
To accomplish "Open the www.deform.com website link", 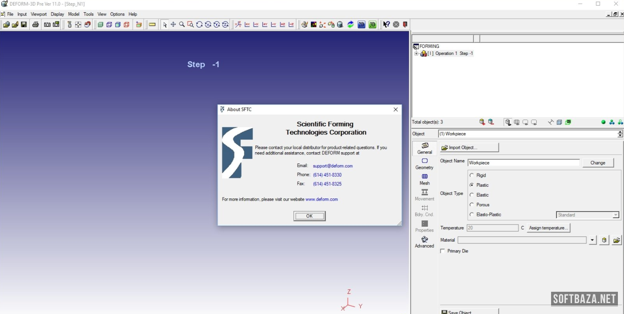I will click(x=321, y=199).
